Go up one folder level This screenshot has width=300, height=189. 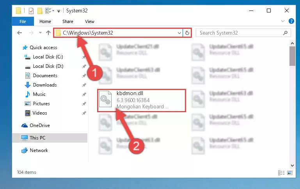tap(48, 33)
